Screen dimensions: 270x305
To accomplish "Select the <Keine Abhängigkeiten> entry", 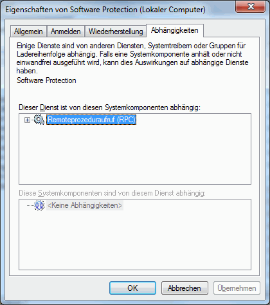I will [x=85, y=205].
